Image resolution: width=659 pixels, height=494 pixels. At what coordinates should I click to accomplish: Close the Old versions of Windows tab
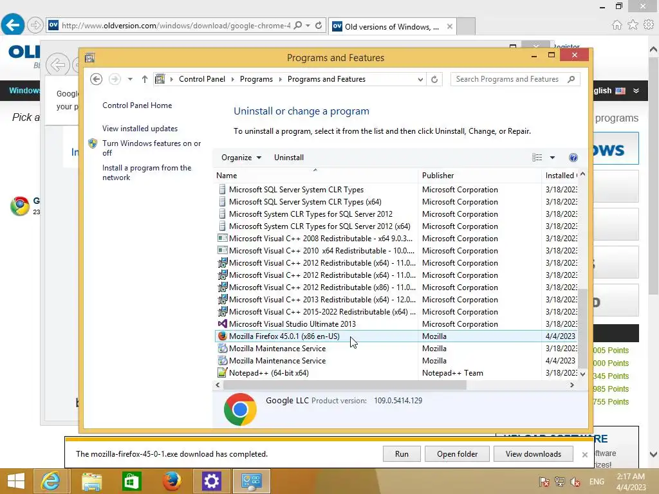coord(450,26)
